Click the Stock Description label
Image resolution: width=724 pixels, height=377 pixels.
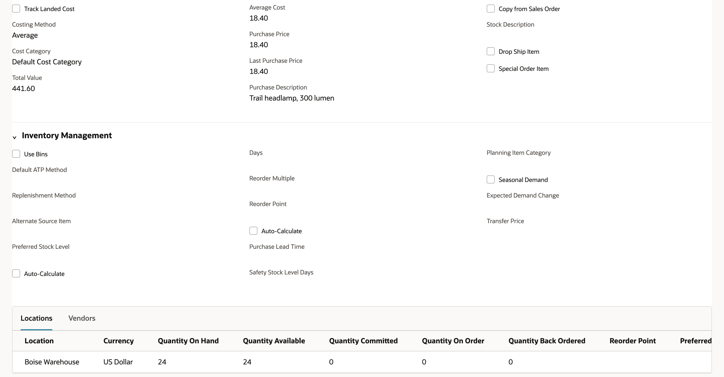(x=510, y=24)
